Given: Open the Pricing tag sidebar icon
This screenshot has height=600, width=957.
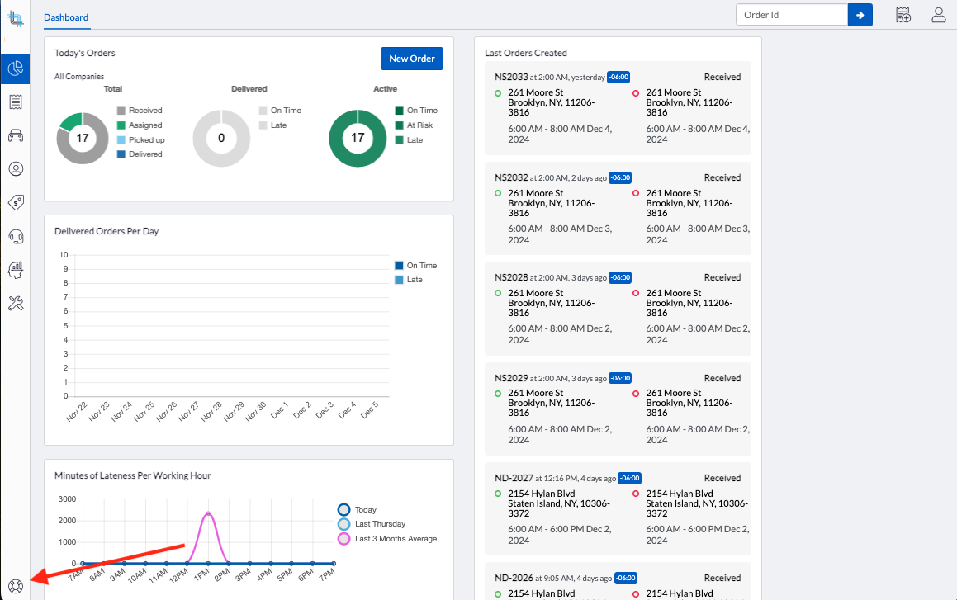Looking at the screenshot, I should tap(16, 202).
